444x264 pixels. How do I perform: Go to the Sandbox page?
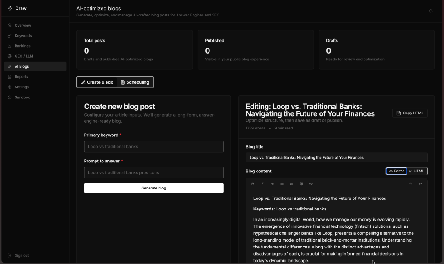(35, 97)
